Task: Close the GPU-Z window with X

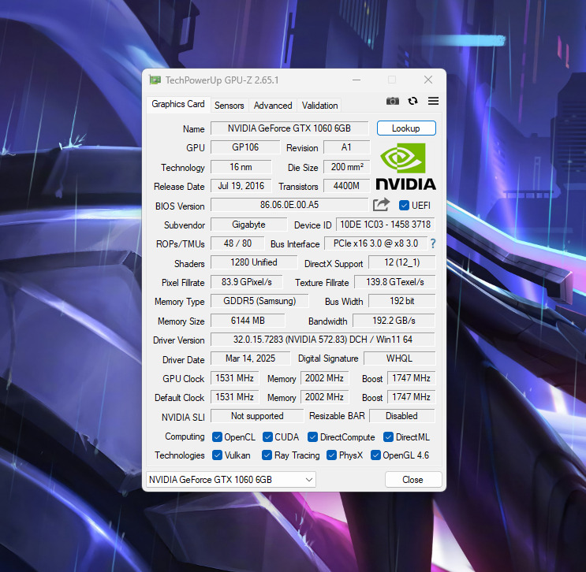Action: [x=428, y=80]
